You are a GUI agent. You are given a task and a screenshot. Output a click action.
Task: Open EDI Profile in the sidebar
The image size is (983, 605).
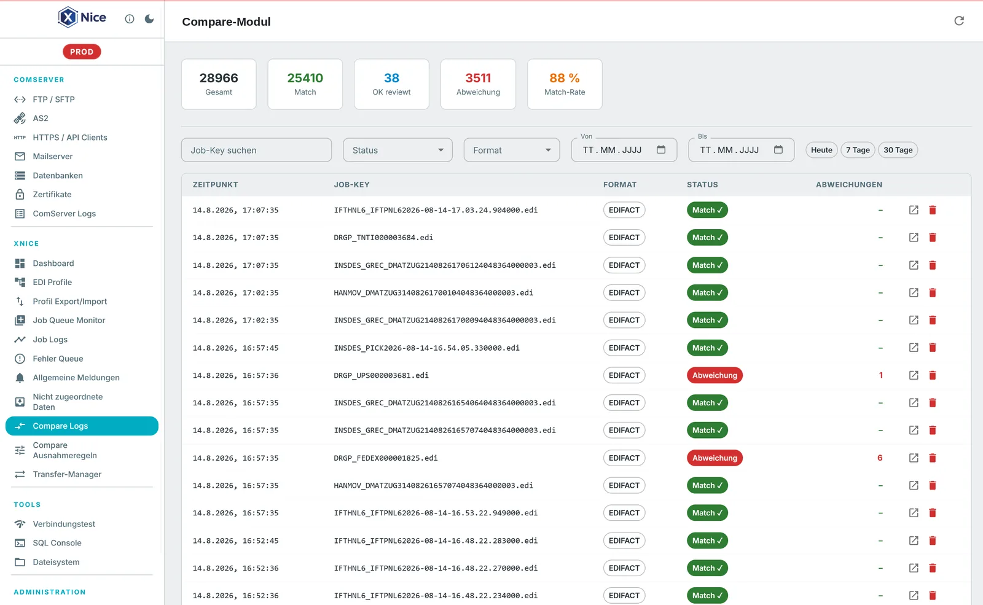(82, 282)
